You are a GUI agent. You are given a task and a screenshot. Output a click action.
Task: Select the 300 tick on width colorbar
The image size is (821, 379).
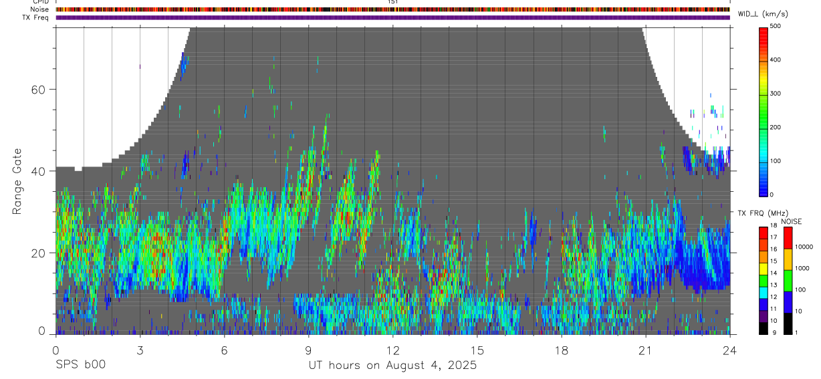click(776, 94)
